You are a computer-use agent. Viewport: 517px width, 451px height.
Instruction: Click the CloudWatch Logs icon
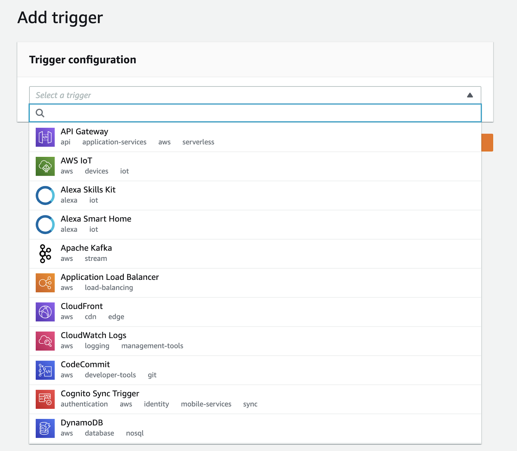45,341
